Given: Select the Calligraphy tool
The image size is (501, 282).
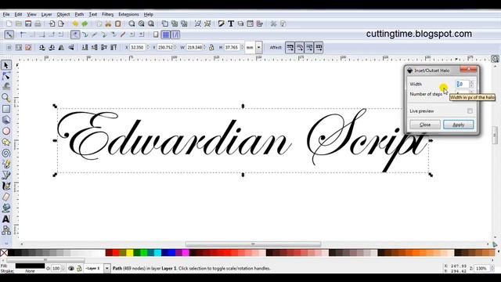Looking at the screenshot, I should click(6, 186).
